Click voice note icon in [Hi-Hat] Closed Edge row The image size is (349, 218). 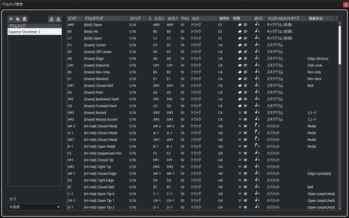[257, 173]
